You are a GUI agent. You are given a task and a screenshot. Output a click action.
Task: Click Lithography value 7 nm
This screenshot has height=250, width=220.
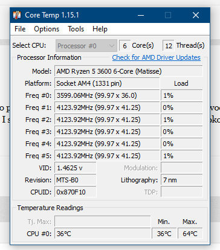point(182,180)
